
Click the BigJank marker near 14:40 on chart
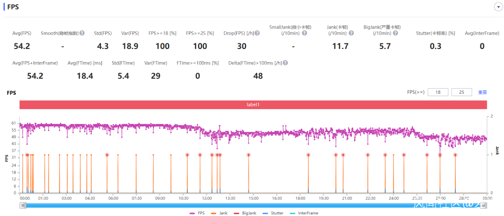click(x=248, y=155)
